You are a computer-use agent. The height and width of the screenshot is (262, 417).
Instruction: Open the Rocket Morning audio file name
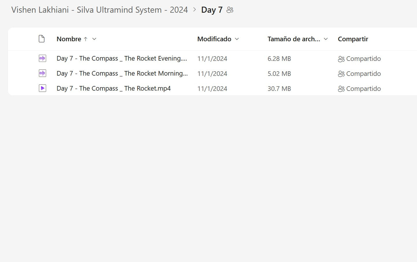(122, 73)
